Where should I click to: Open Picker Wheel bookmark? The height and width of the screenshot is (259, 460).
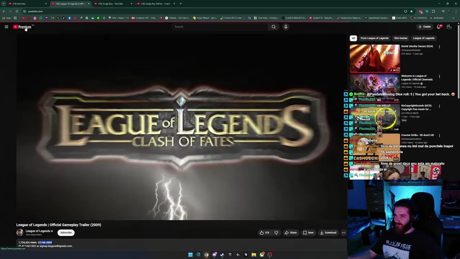tap(205, 18)
